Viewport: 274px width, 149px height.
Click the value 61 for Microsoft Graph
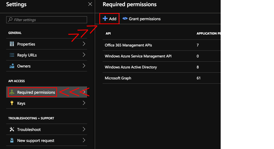coord(199,78)
